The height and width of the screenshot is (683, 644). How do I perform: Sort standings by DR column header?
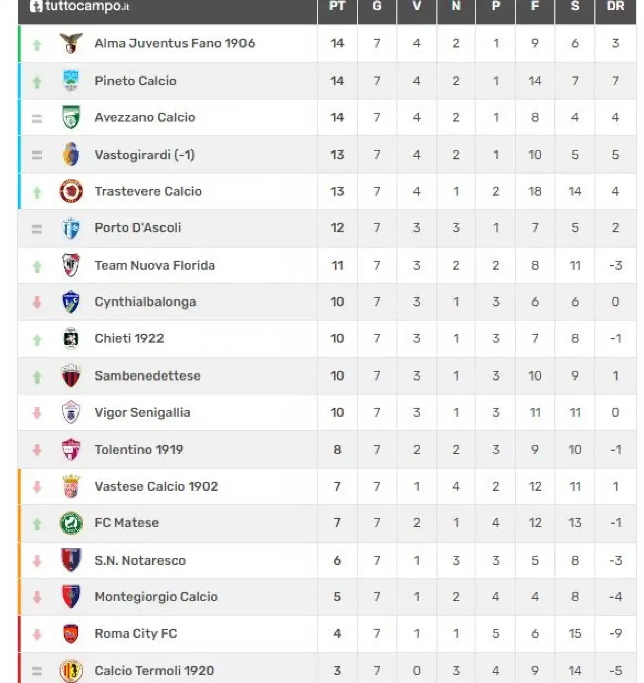pyautogui.click(x=615, y=6)
